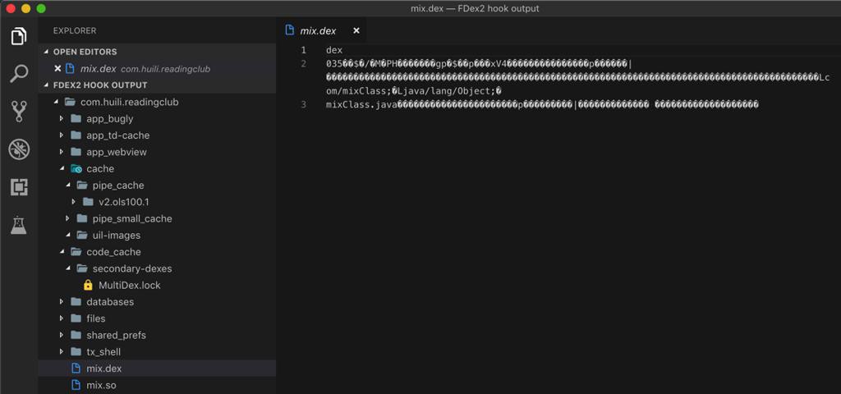841x394 pixels.
Task: Select the mix.dex editor tab
Action: pyautogui.click(x=317, y=30)
